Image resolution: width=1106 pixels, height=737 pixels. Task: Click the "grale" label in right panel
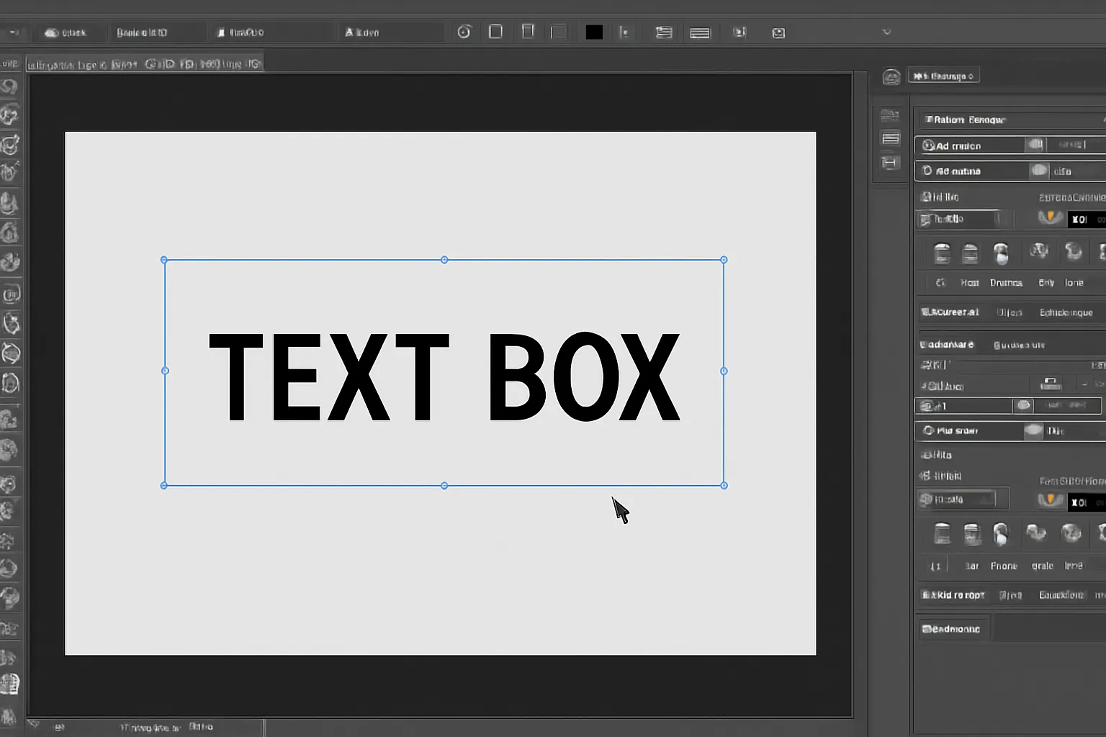[x=1043, y=566]
